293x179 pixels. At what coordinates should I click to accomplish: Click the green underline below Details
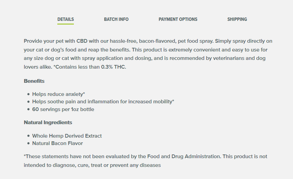65,24
